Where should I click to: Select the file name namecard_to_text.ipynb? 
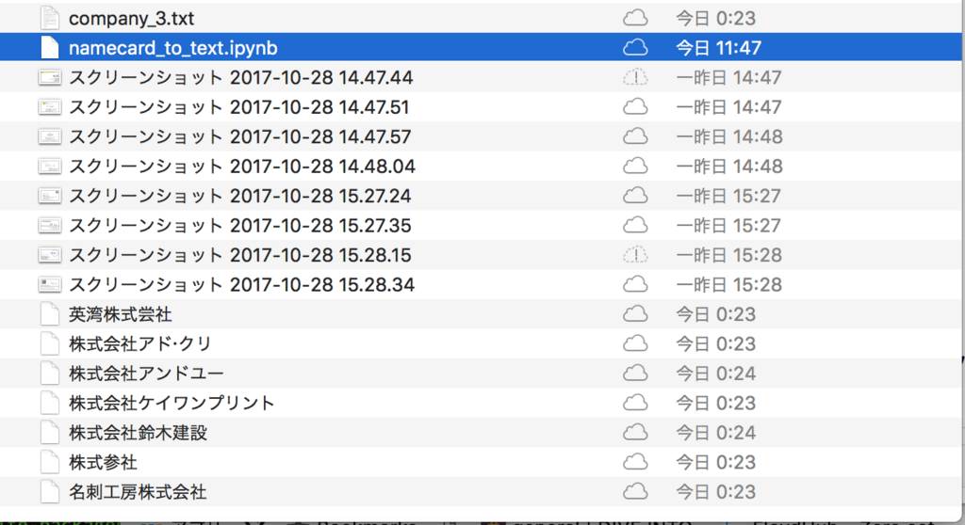click(x=173, y=48)
